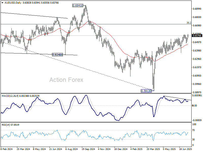Click the triangle arrow beside AUDUSD,Daily title
Image resolution: width=203 pixels, height=152 pixels.
tap(2, 3)
